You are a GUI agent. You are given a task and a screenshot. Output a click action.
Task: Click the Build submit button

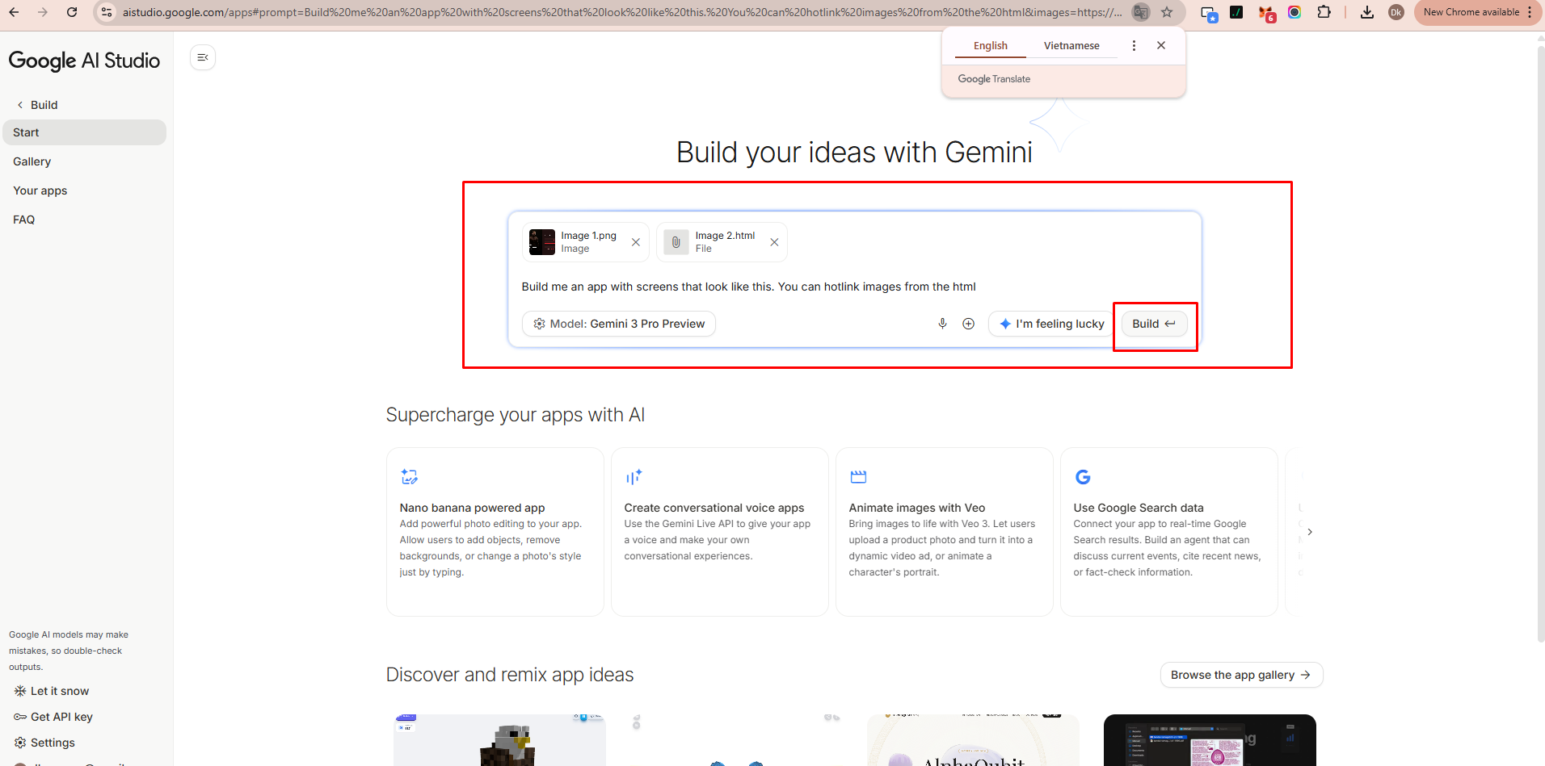[x=1154, y=324]
